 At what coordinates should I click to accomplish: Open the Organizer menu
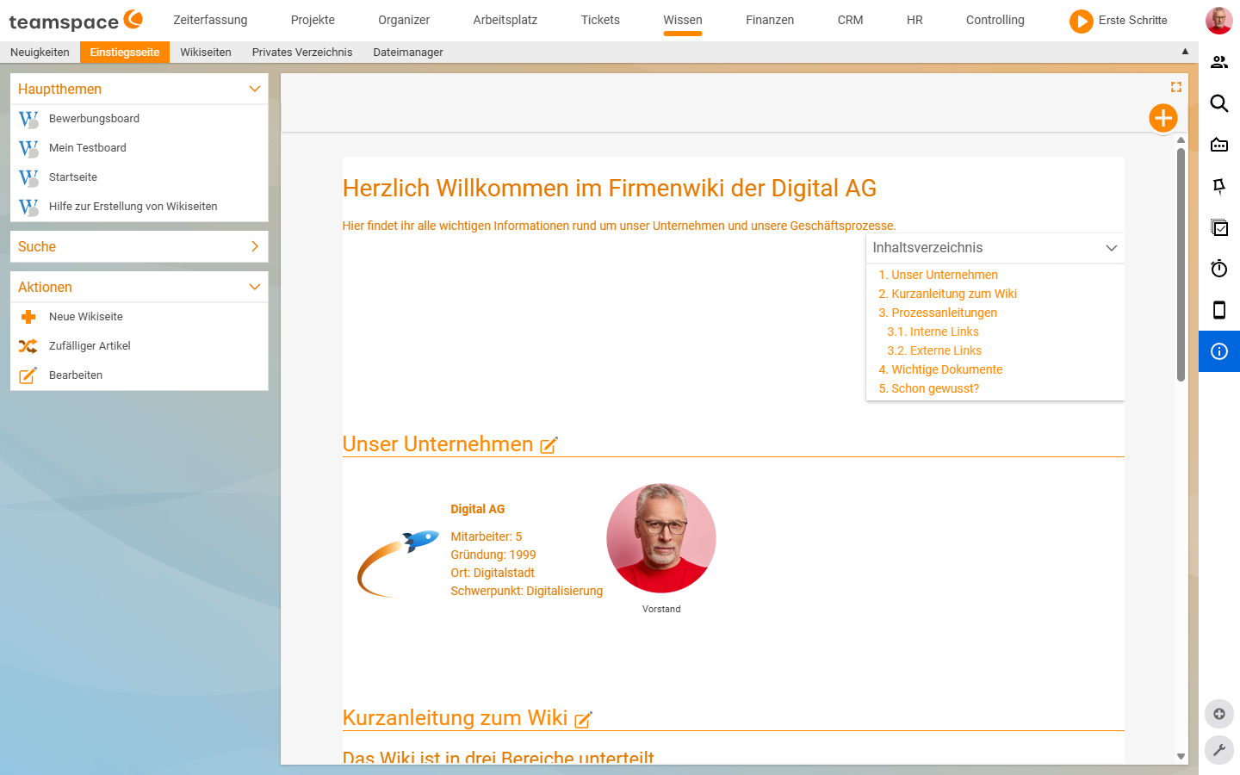pos(404,20)
